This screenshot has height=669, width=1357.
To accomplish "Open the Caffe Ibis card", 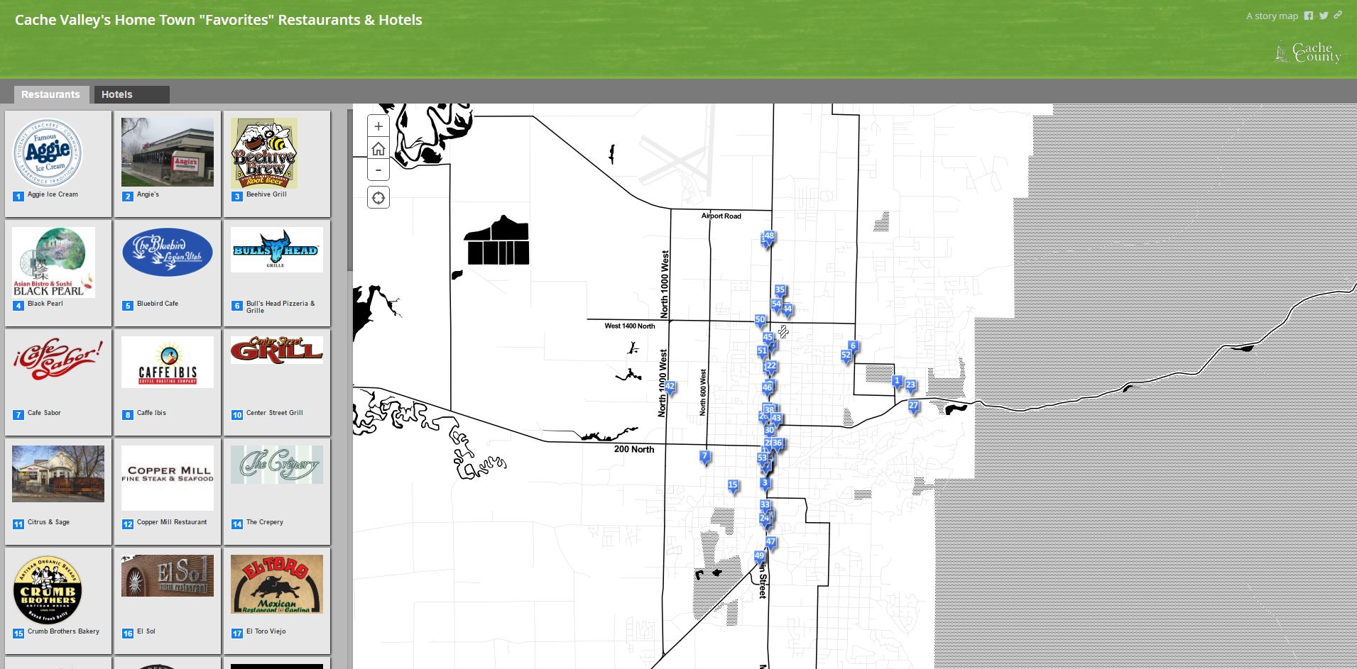I will [x=168, y=382].
